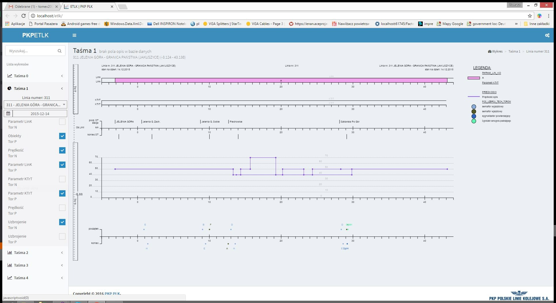556x303 pixels.
Task: Uncheck the Obiekty Tor P checkbox
Action: coord(62,136)
